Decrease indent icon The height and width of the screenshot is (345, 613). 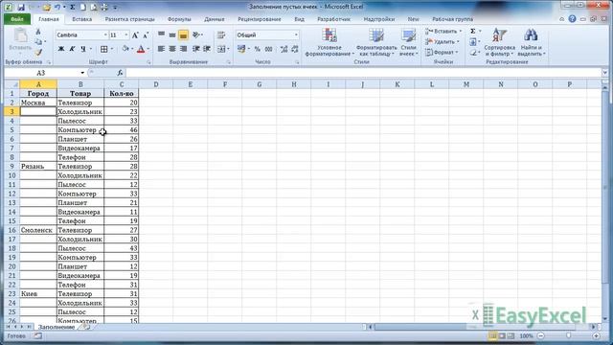click(195, 49)
